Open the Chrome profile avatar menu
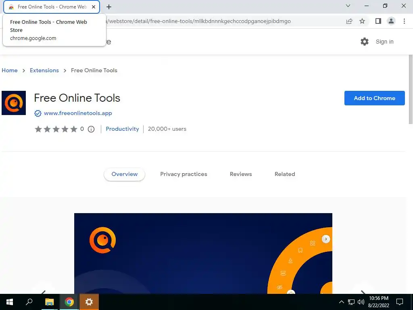 391,21
